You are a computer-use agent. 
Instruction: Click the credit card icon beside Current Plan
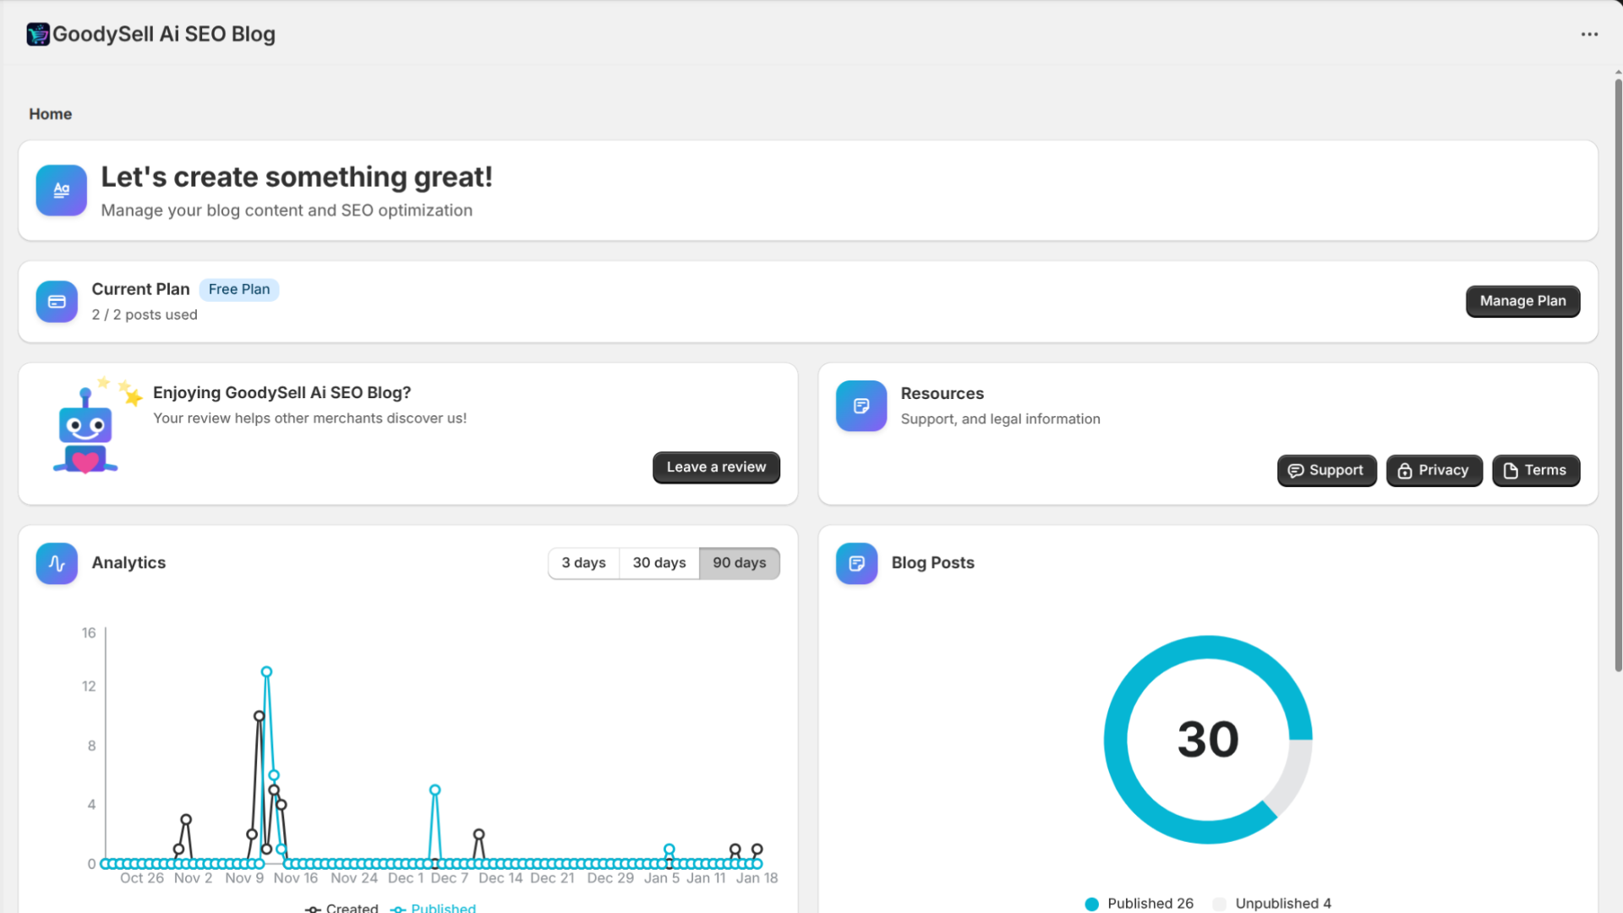click(x=56, y=301)
